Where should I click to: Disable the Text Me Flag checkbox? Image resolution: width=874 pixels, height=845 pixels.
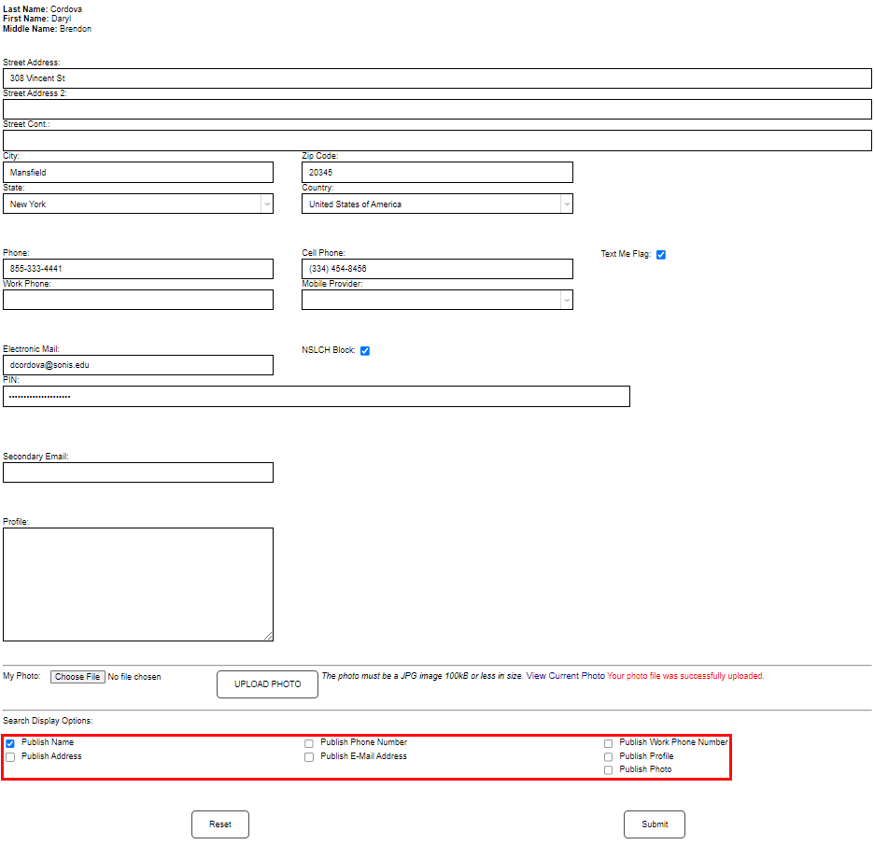pos(661,253)
